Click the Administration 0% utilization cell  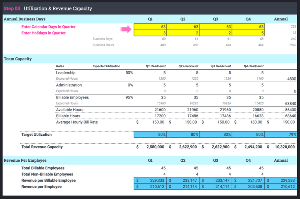pos(130,85)
